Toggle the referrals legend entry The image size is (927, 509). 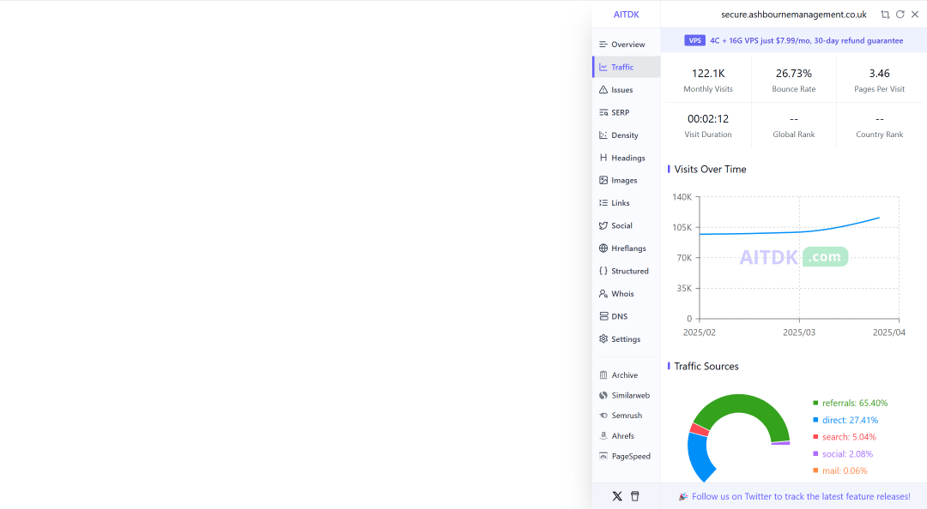click(850, 404)
